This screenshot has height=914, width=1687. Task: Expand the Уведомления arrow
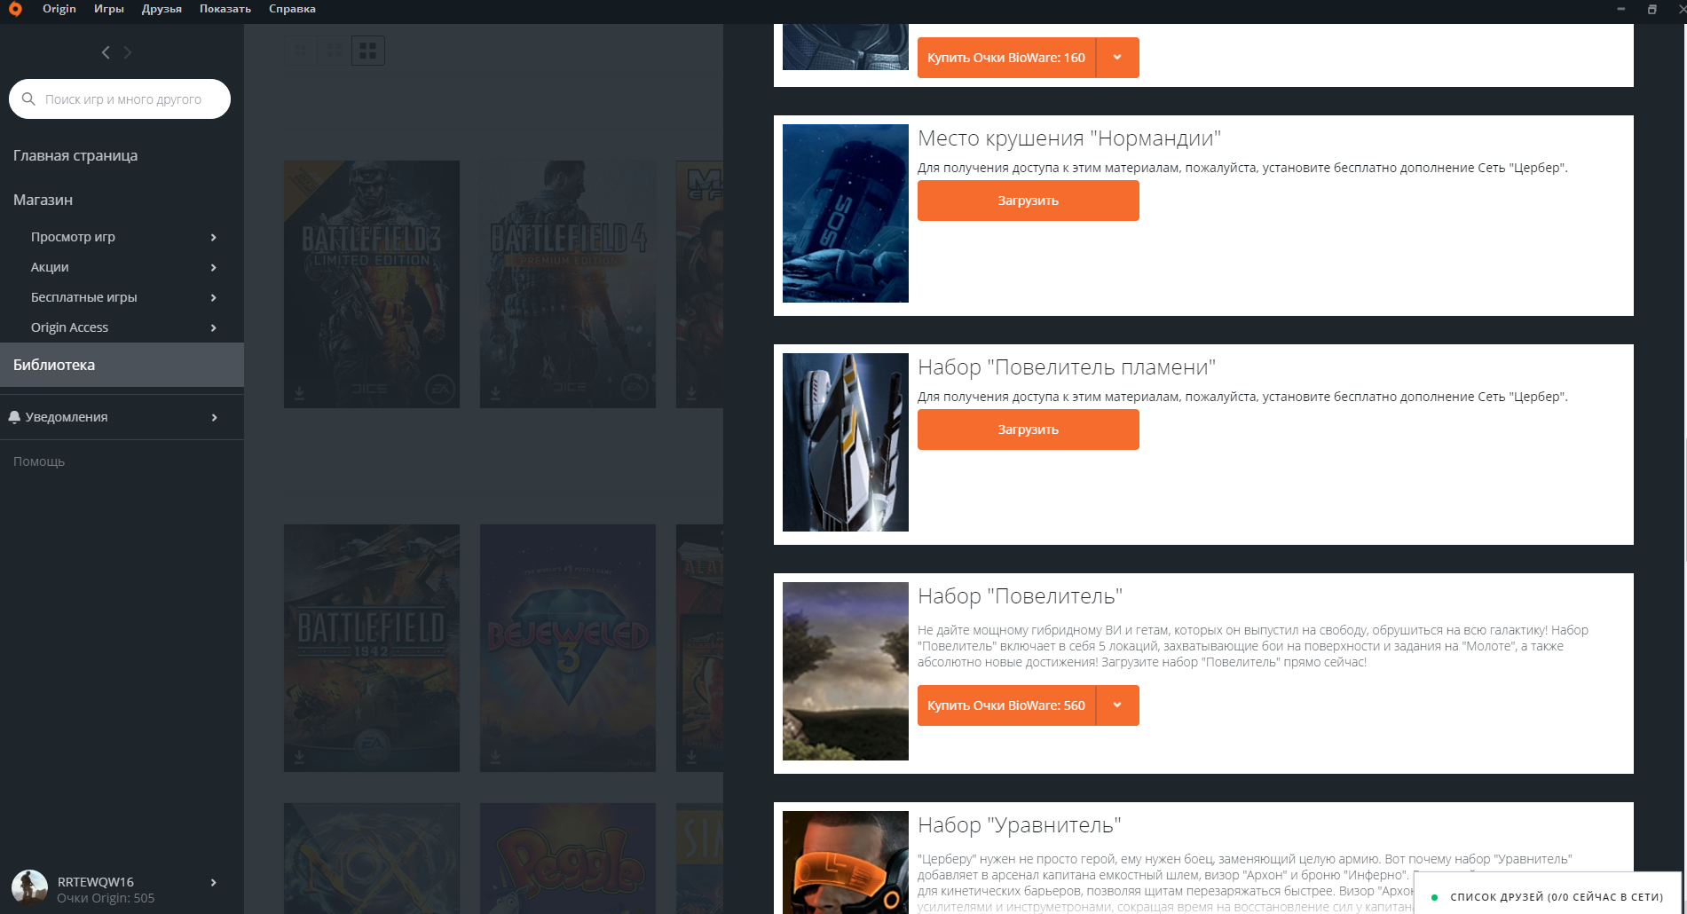[x=214, y=417]
